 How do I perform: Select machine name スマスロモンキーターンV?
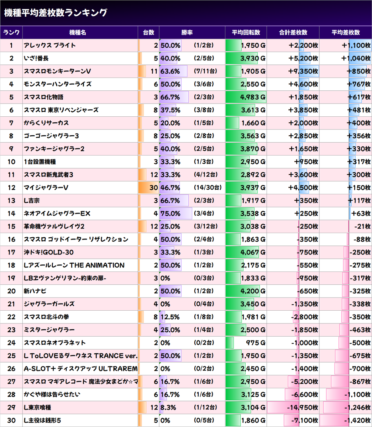pyautogui.click(x=57, y=71)
